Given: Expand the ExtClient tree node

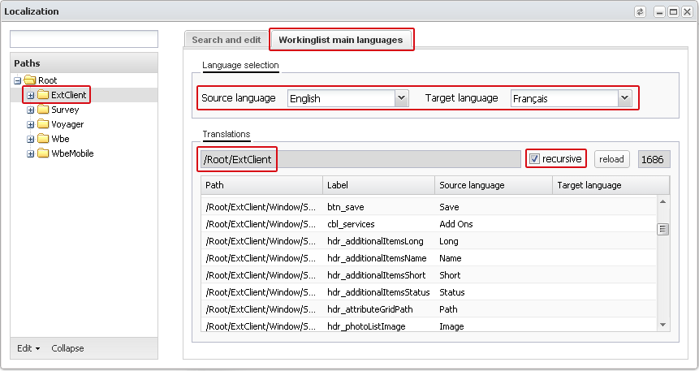Looking at the screenshot, I should tap(30, 96).
